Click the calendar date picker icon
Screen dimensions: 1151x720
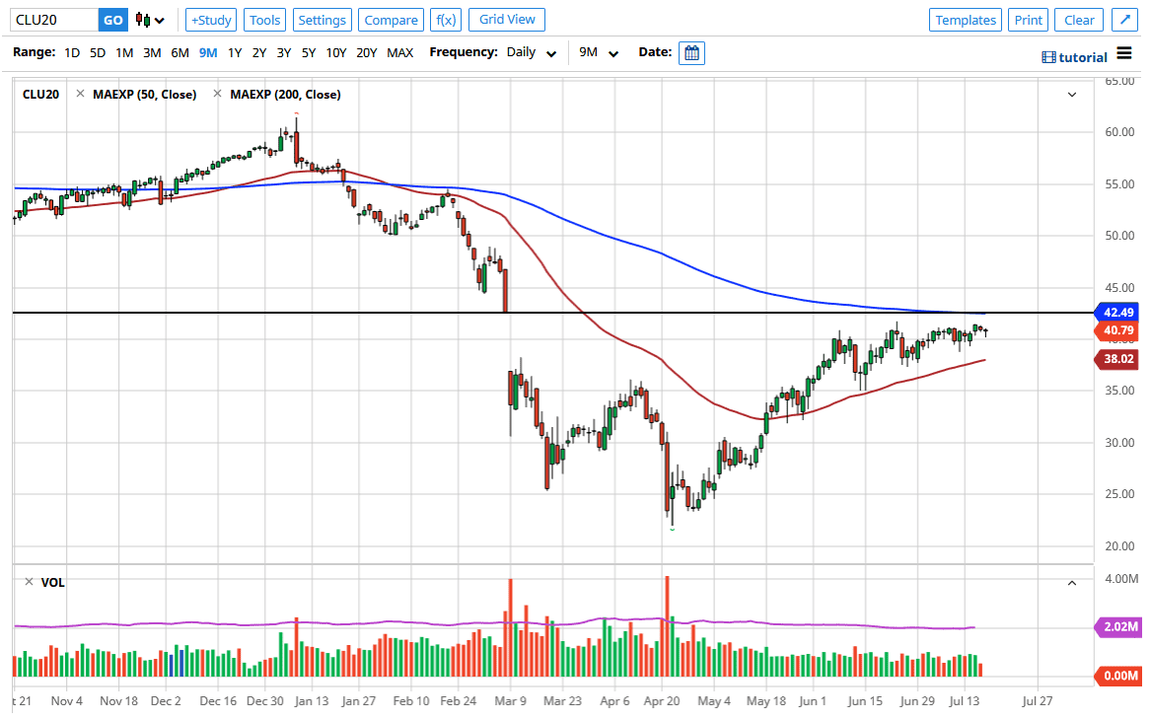690,52
